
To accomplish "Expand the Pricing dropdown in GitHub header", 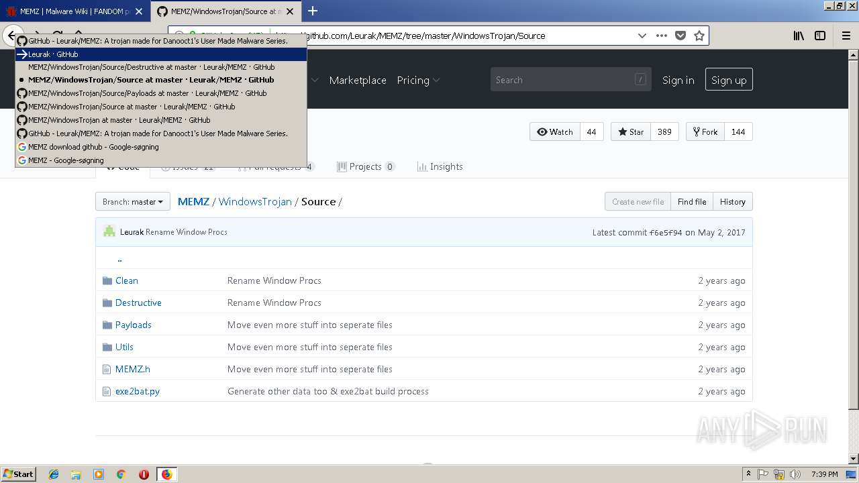I will click(x=418, y=80).
